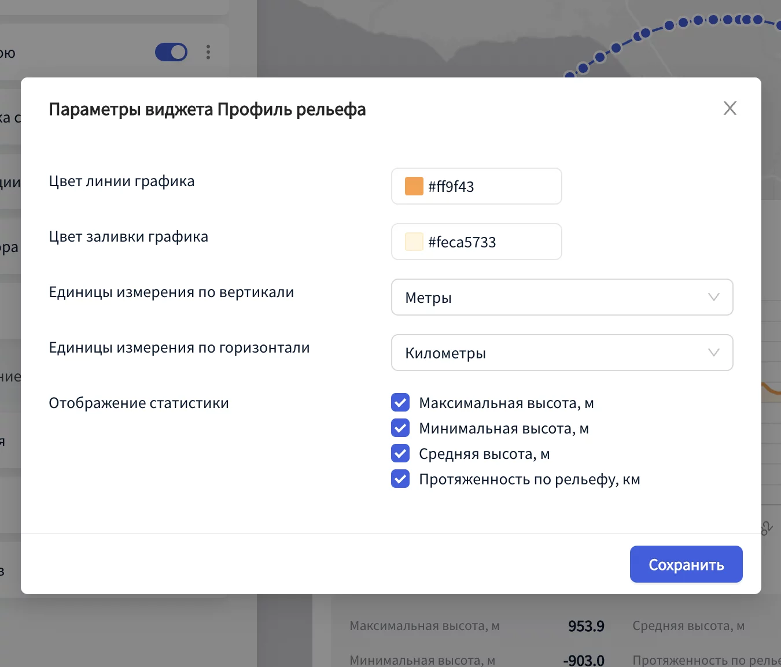
Task: Click the #ff9f43 hex color field
Action: (486, 186)
